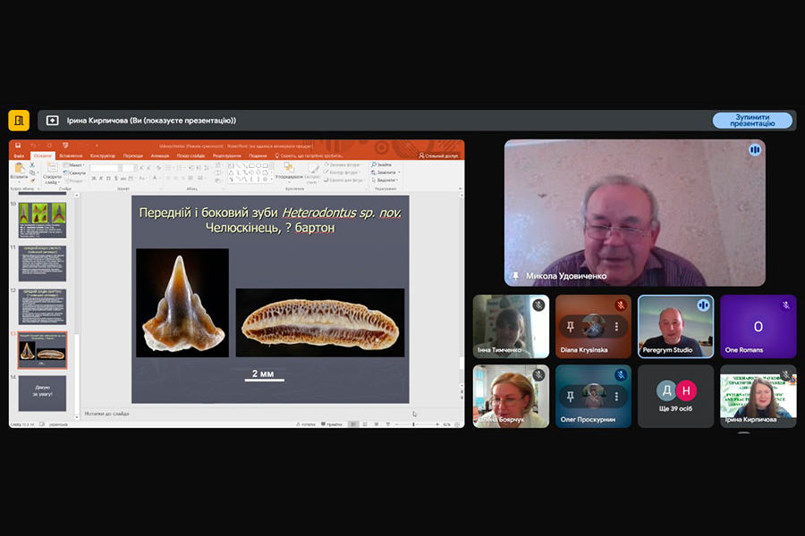This screenshot has height=536, width=805.
Task: Toggle Underline text formatting
Action: [x=108, y=179]
